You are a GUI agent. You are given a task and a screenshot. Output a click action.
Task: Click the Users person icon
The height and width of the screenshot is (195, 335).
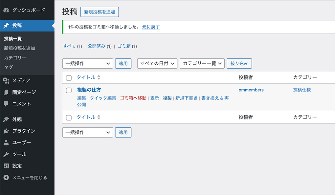tap(6, 142)
